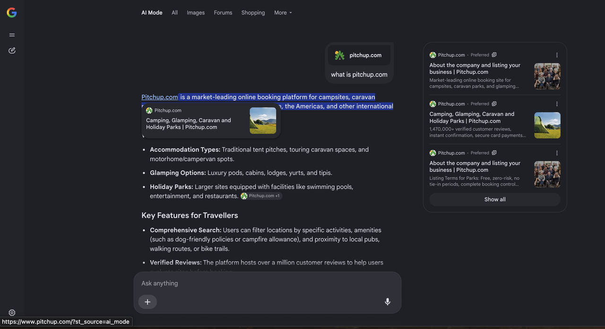The height and width of the screenshot is (329, 605).
Task: Click team photo thumbnail on third card
Action: pos(547,174)
